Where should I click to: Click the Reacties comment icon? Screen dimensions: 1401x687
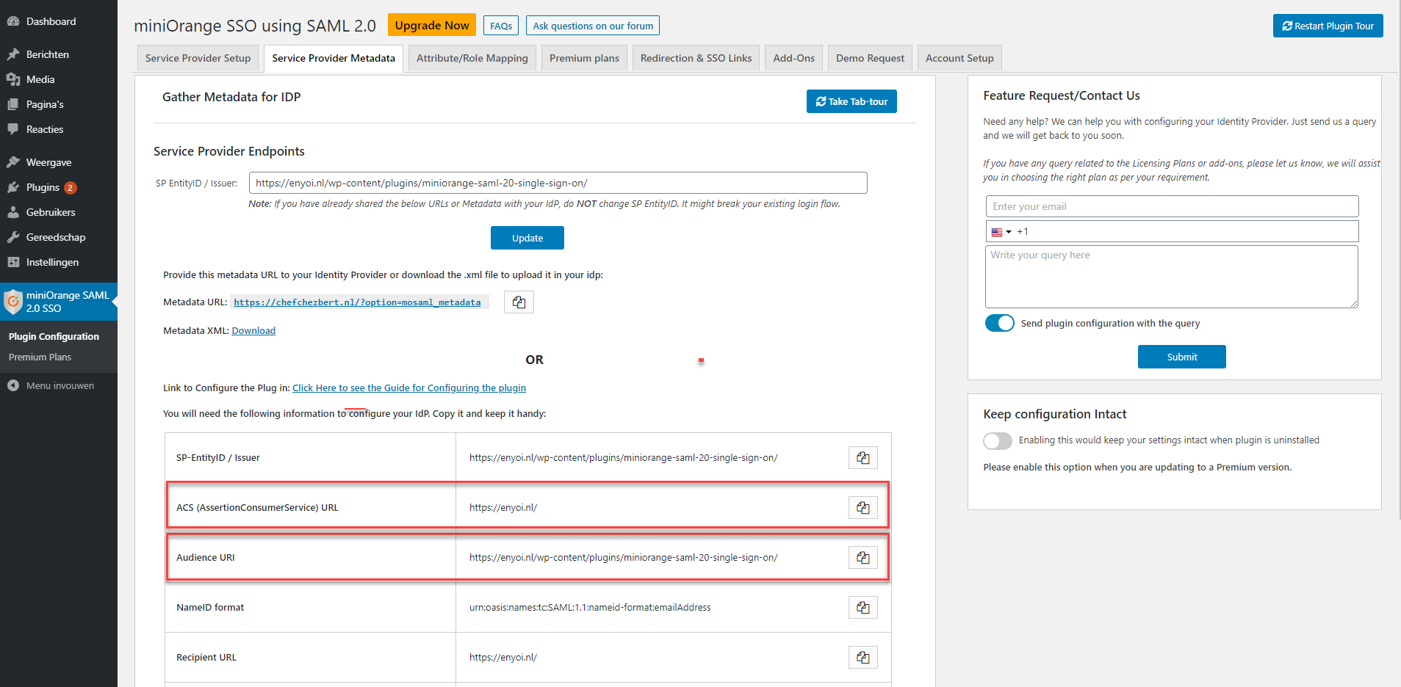[13, 129]
